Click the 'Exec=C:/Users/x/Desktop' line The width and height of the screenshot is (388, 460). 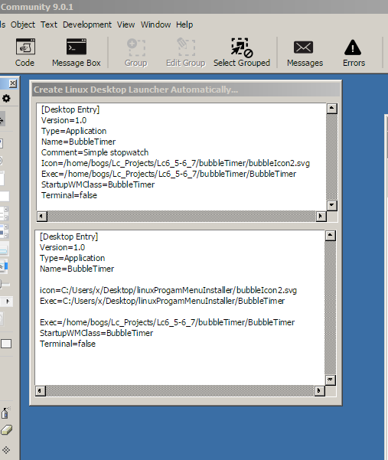[x=162, y=301]
